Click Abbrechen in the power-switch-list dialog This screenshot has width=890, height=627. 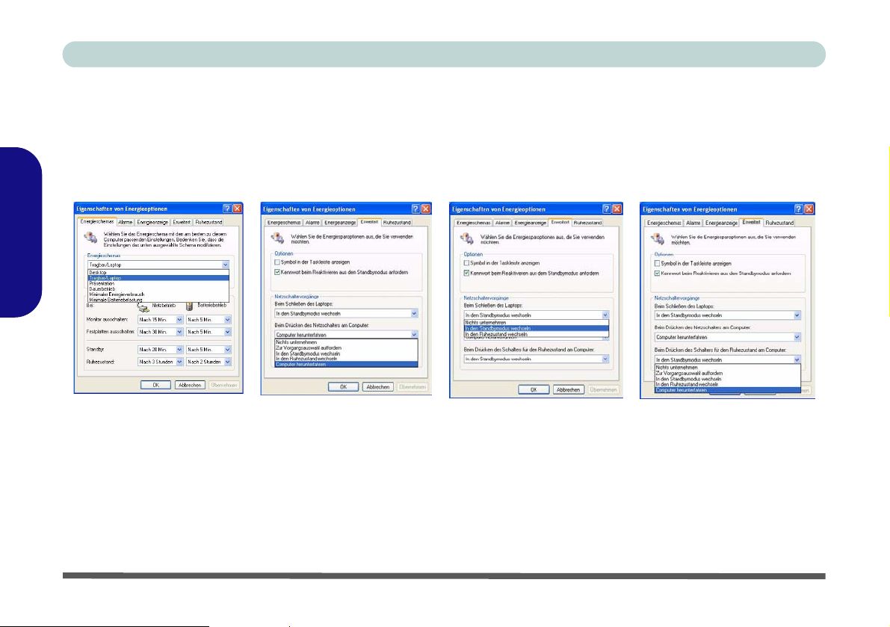pos(378,387)
